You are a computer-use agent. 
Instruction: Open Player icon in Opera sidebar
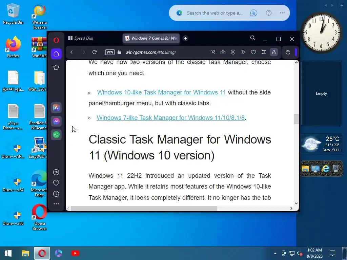pyautogui.click(x=56, y=172)
